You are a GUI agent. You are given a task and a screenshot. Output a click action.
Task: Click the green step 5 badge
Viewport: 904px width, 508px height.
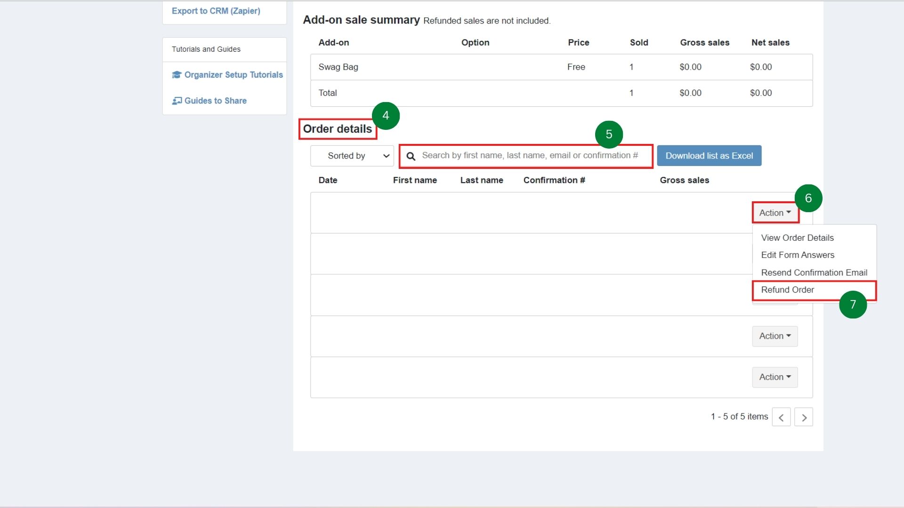pyautogui.click(x=609, y=135)
